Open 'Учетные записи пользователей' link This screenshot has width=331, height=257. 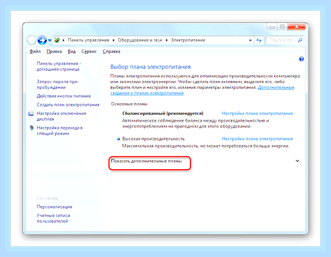[x=53, y=218]
